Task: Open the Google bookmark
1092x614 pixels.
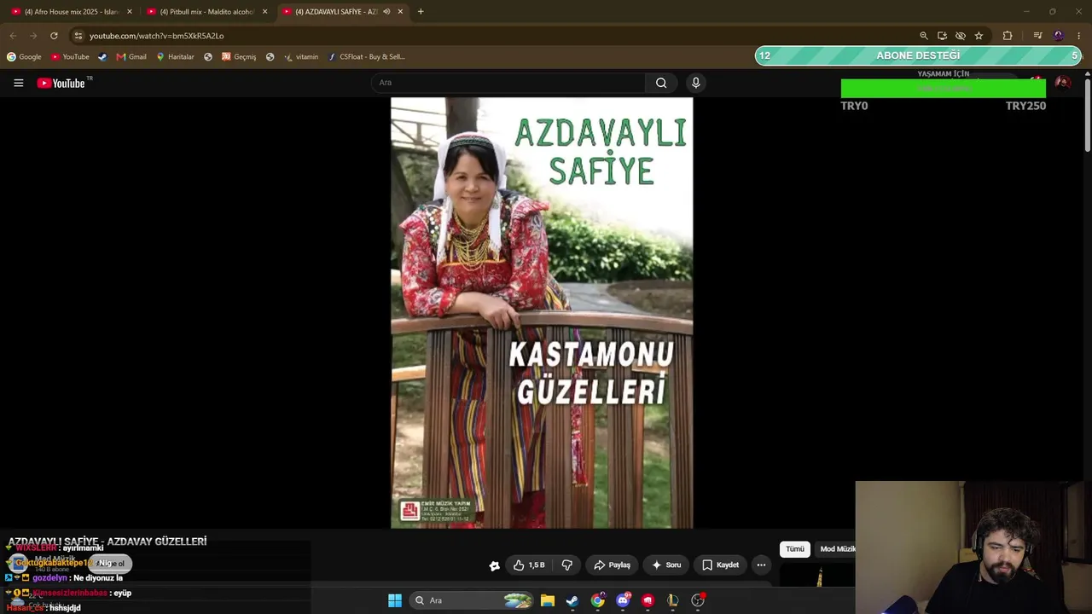Action: (24, 57)
